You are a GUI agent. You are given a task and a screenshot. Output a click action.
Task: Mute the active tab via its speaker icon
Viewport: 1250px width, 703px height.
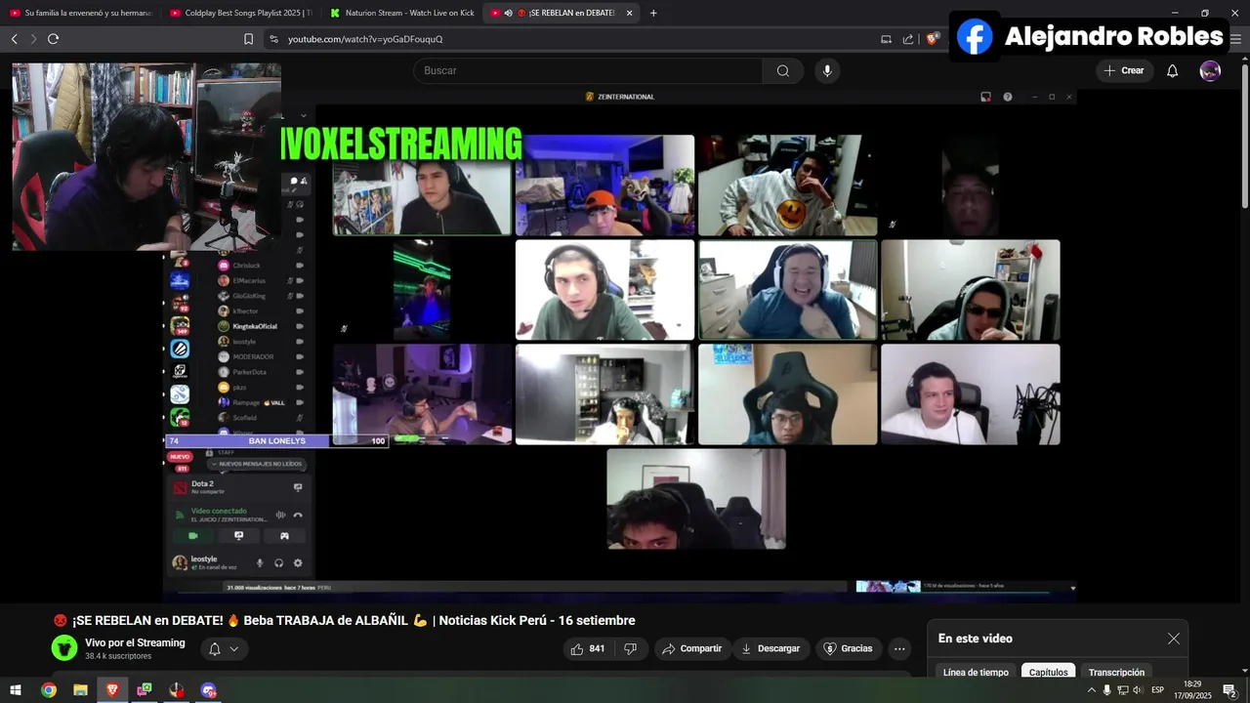(x=508, y=13)
